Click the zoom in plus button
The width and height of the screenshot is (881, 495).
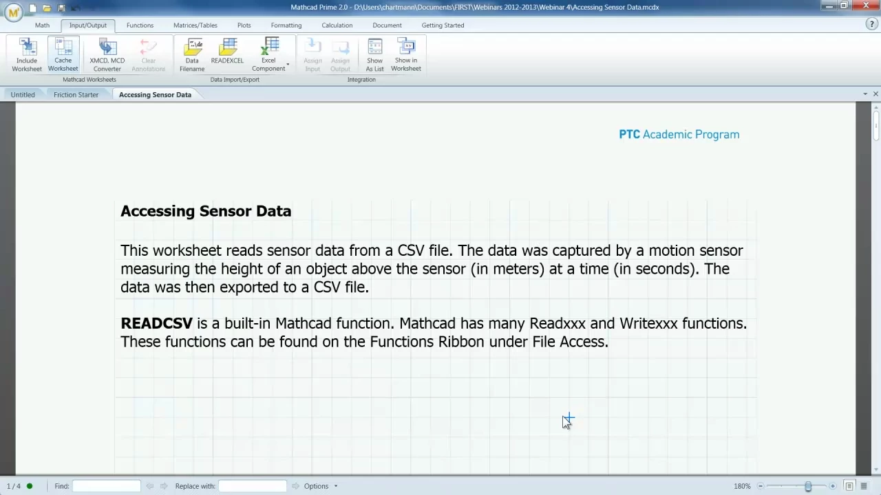point(833,486)
